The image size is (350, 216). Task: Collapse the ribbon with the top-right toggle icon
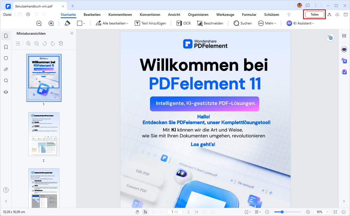(345, 15)
